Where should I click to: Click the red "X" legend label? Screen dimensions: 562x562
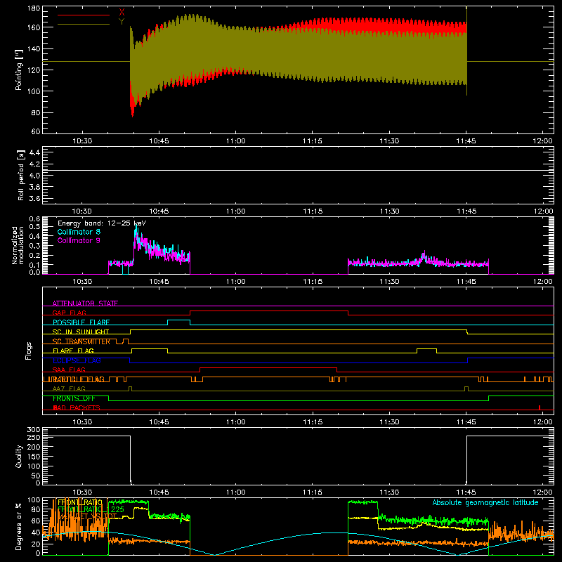pos(122,13)
